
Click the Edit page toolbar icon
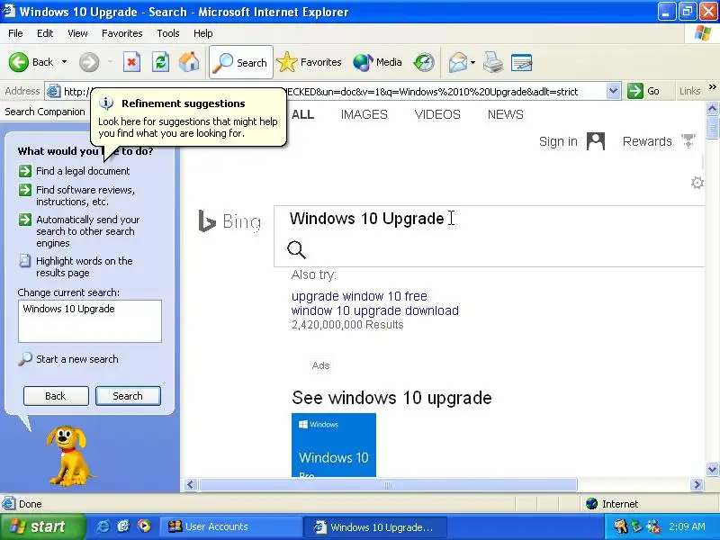pyautogui.click(x=522, y=62)
